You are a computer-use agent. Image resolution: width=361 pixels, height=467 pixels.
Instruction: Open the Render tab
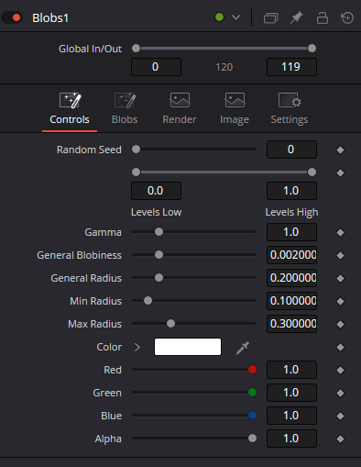(x=180, y=109)
